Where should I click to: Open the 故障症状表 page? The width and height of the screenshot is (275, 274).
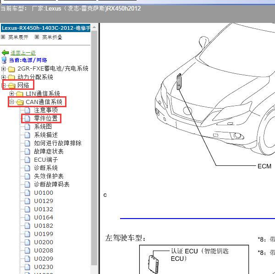tap(49, 151)
